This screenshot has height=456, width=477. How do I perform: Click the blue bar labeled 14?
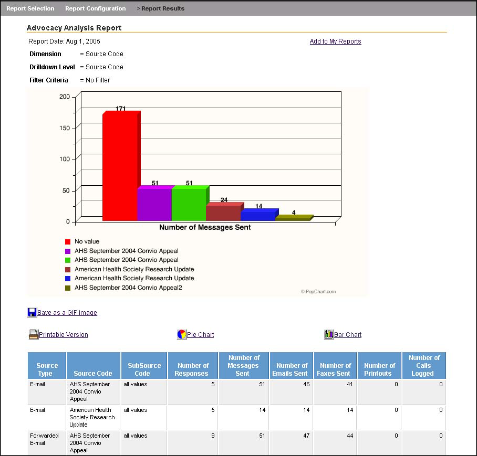tap(257, 216)
